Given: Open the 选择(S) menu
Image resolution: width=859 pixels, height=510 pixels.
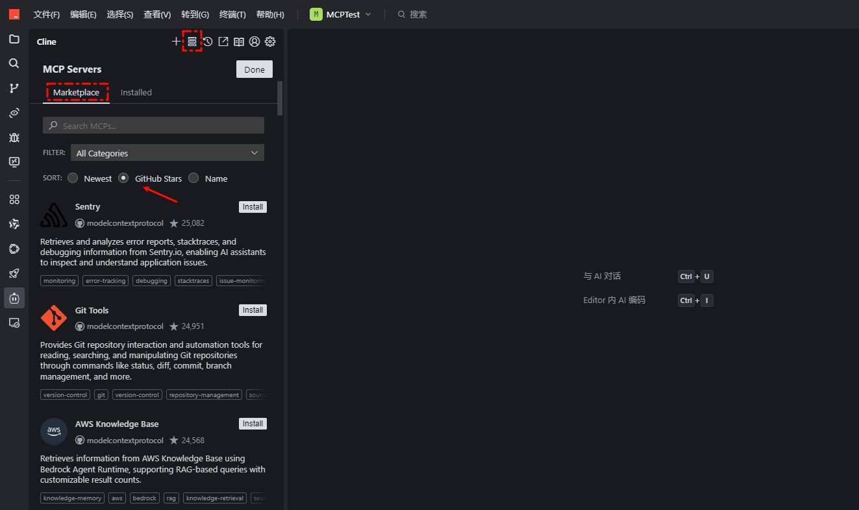Looking at the screenshot, I should [x=120, y=14].
